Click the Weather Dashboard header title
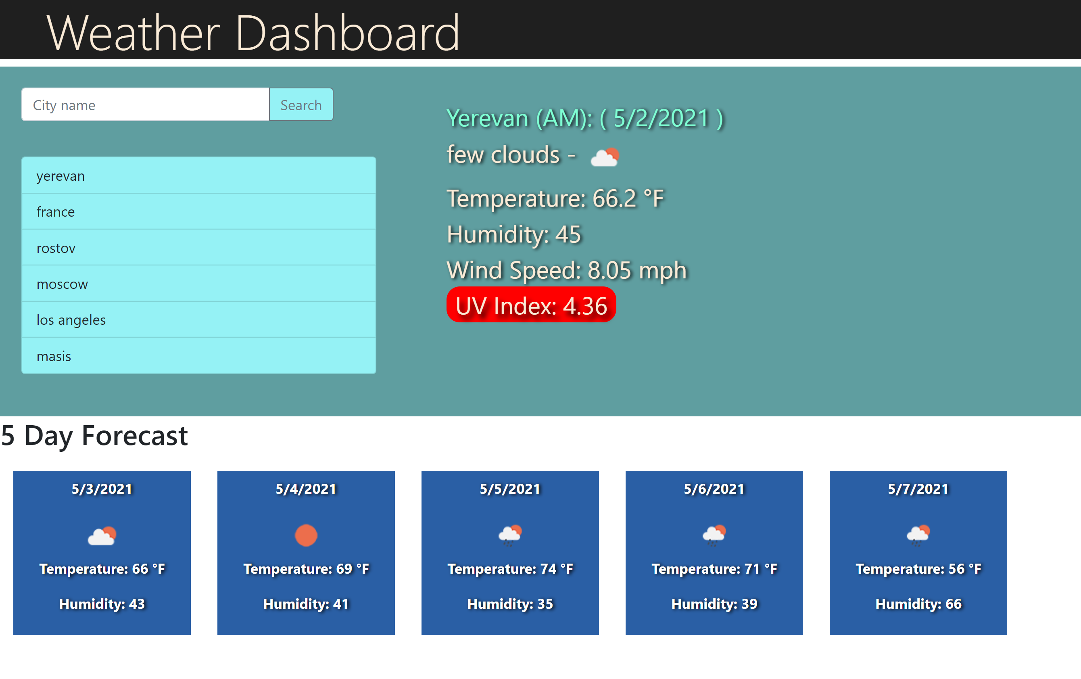The width and height of the screenshot is (1081, 679). pyautogui.click(x=253, y=32)
